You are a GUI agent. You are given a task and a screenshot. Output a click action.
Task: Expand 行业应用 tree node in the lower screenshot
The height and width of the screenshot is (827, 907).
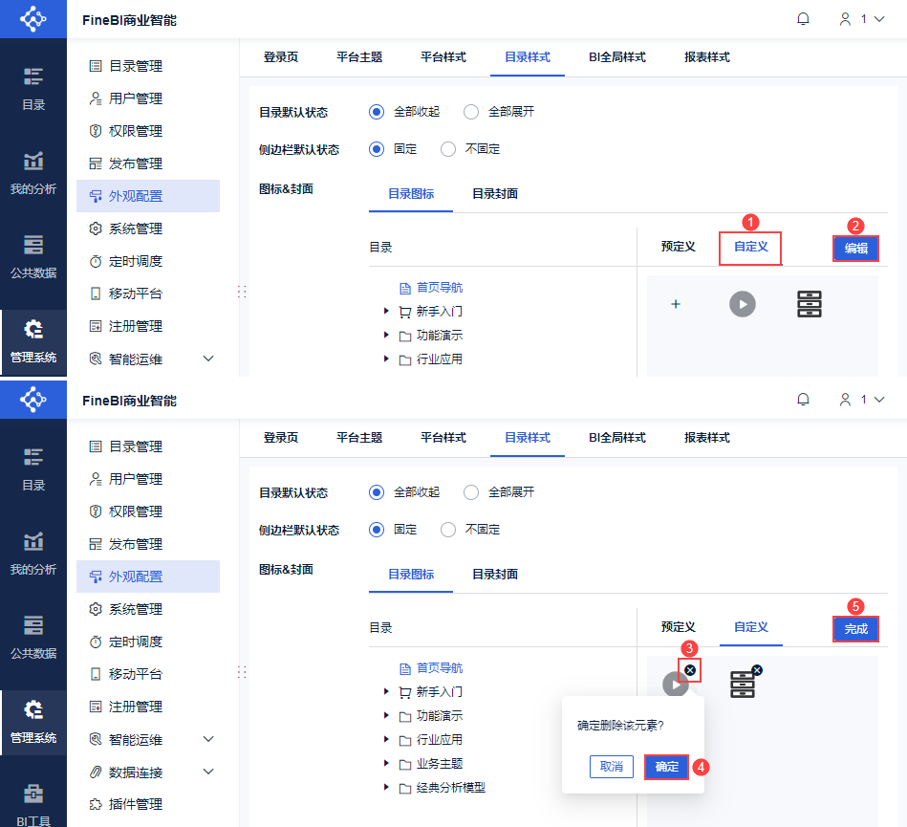[x=386, y=739]
